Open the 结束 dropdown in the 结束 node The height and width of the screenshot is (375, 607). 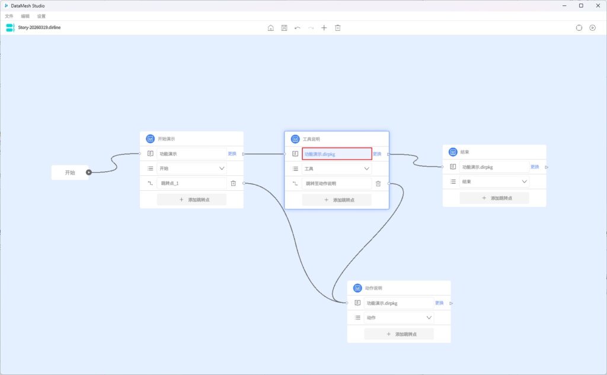pos(524,182)
